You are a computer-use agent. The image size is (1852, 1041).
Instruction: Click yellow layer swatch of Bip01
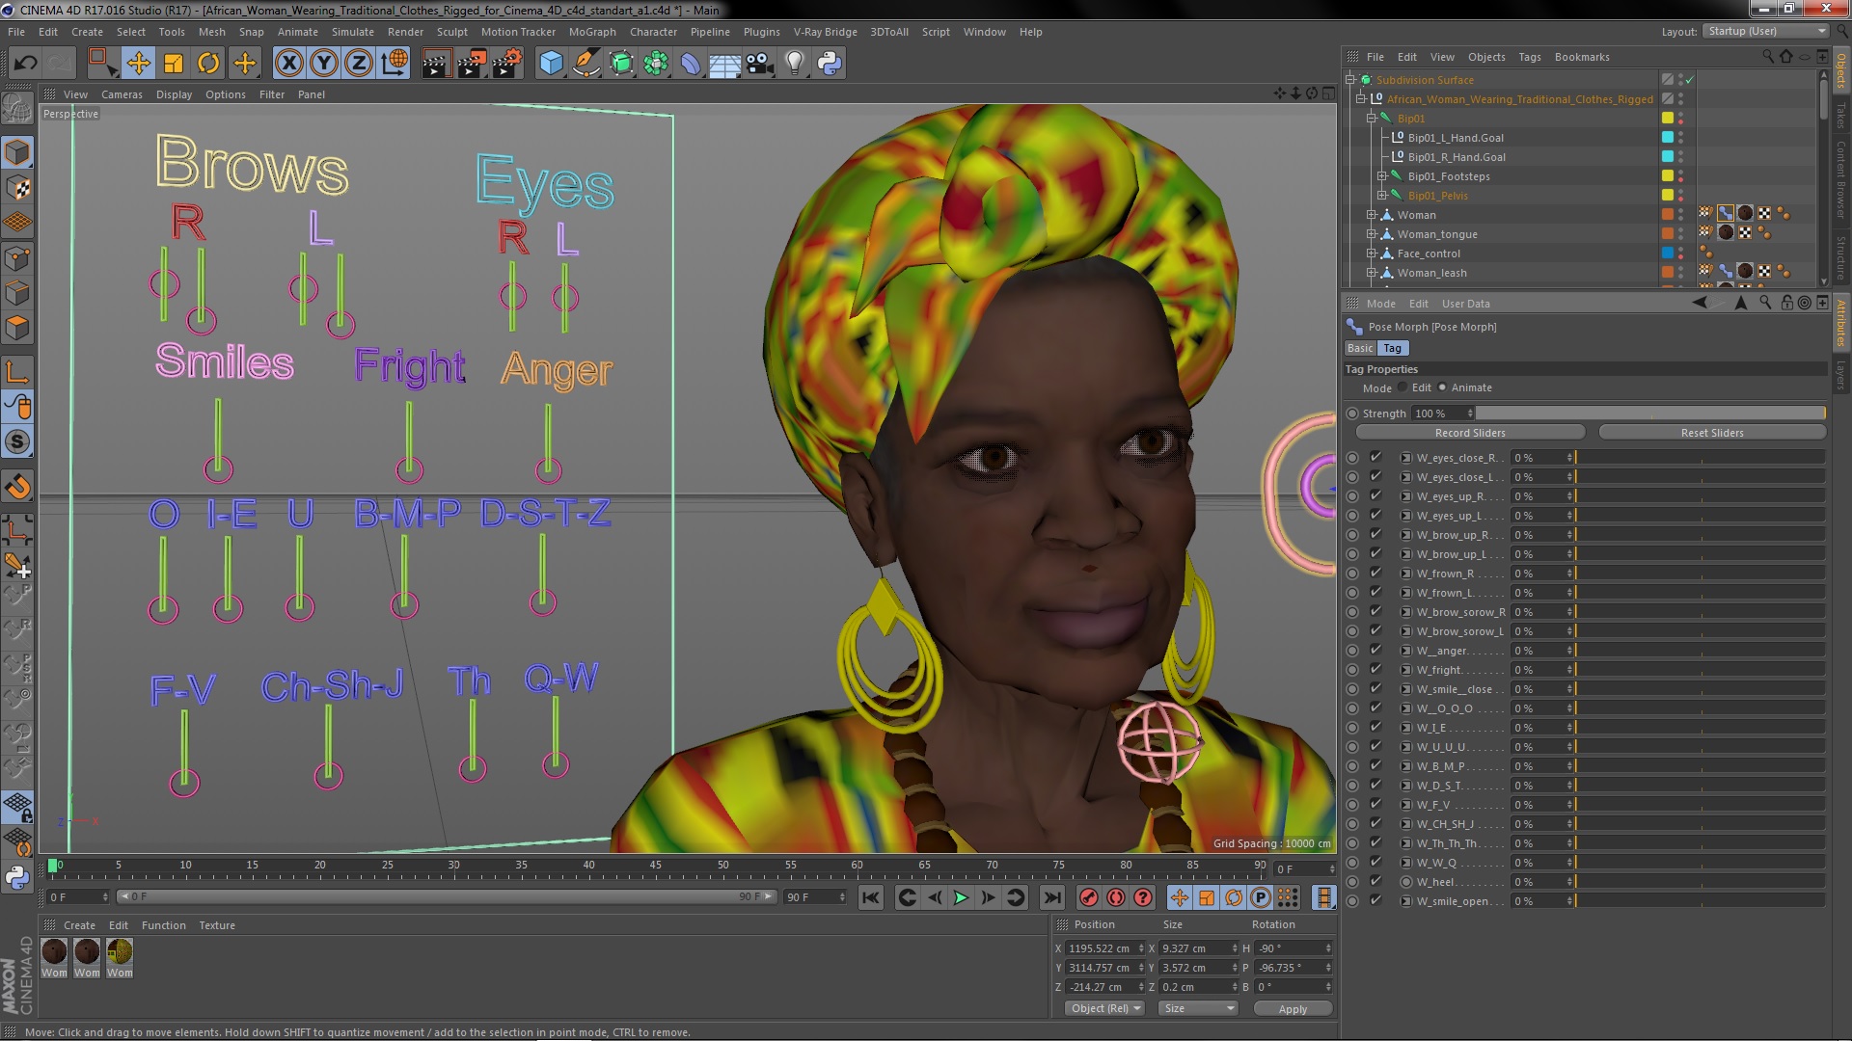1667,119
